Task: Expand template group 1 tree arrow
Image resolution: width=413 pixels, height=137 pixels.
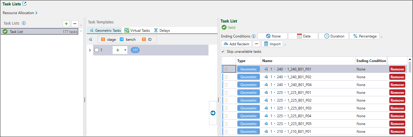Action: click(x=90, y=50)
